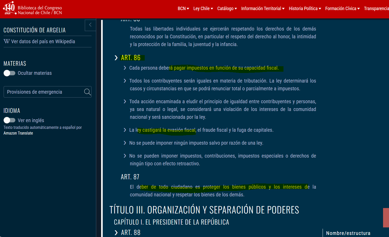Click 'Texto traducido automáticamente a español por'
The height and width of the screenshot is (237, 389).
[43, 128]
